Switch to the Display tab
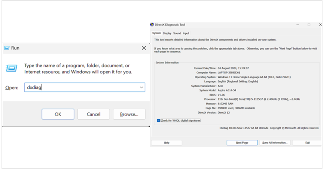This screenshot has width=324, height=169. click(x=167, y=33)
